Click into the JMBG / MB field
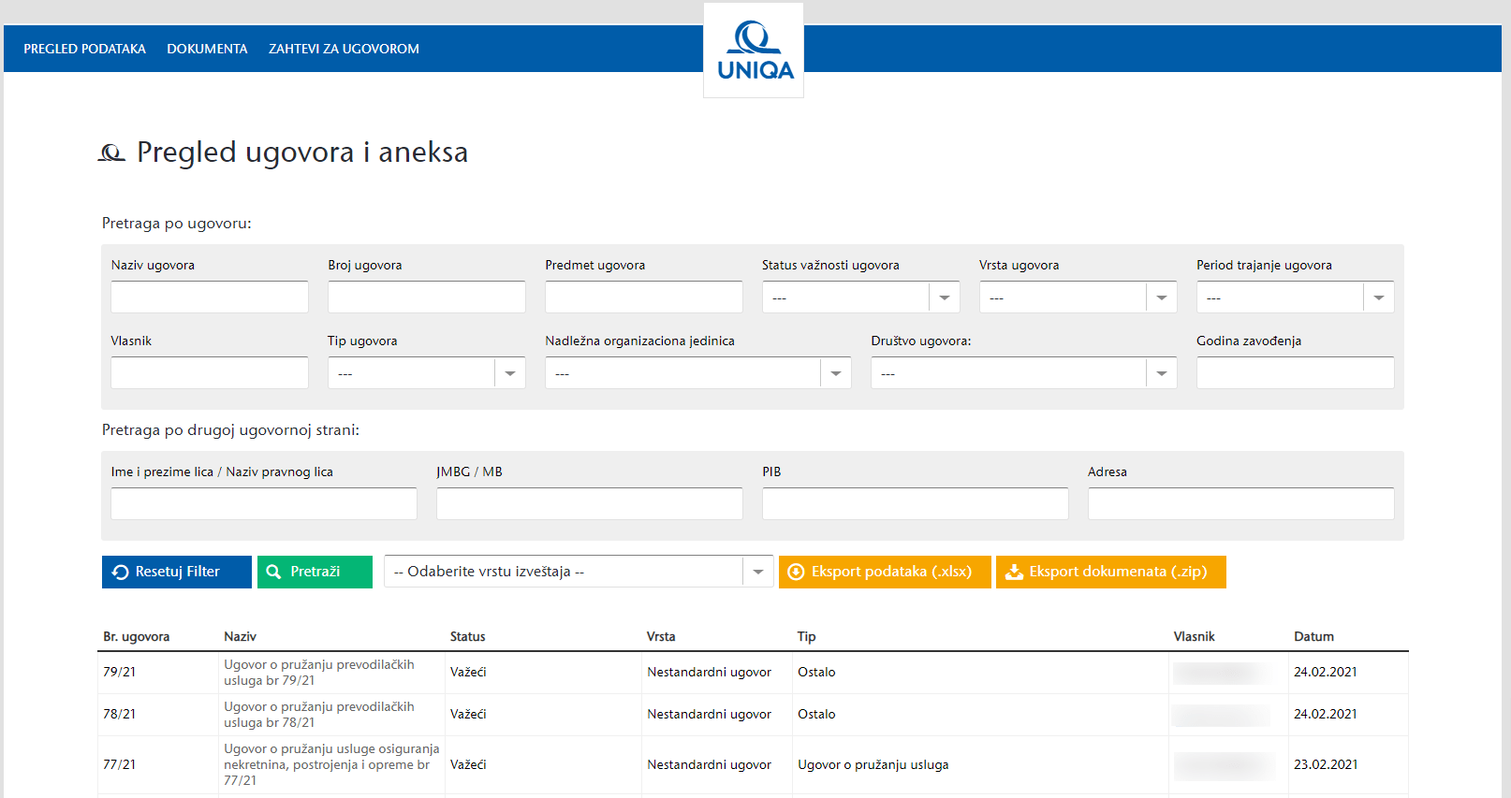Viewport: 1511px width, 798px height. (589, 503)
